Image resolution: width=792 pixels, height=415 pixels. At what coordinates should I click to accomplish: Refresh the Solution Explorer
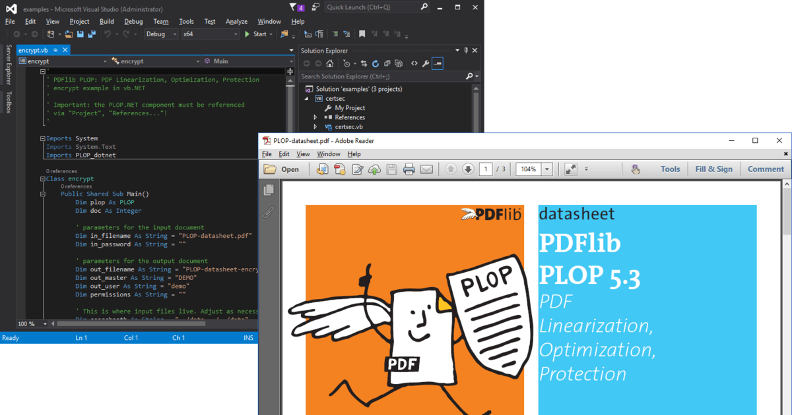pyautogui.click(x=376, y=63)
